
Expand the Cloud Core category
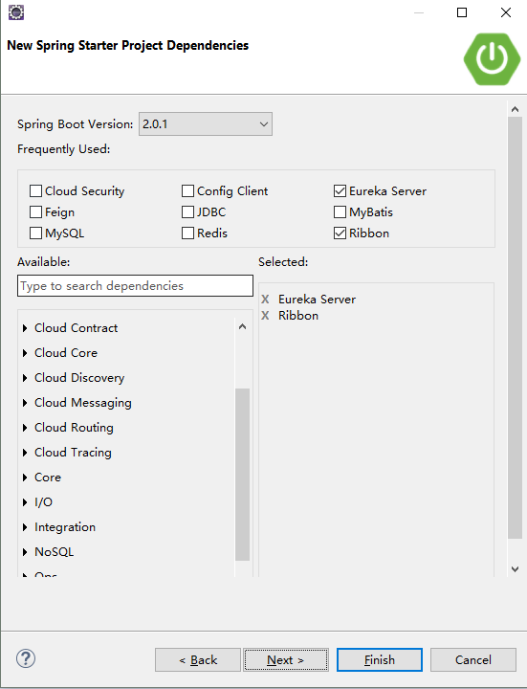click(25, 353)
